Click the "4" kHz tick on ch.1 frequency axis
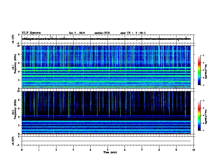Screen dimensions: 218x168 point(19,72)
